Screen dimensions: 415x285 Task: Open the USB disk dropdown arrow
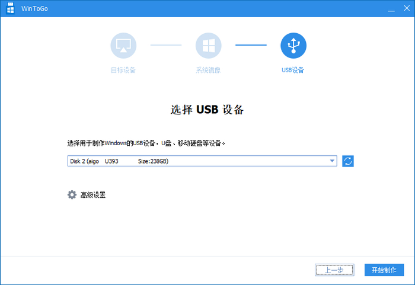click(x=332, y=161)
